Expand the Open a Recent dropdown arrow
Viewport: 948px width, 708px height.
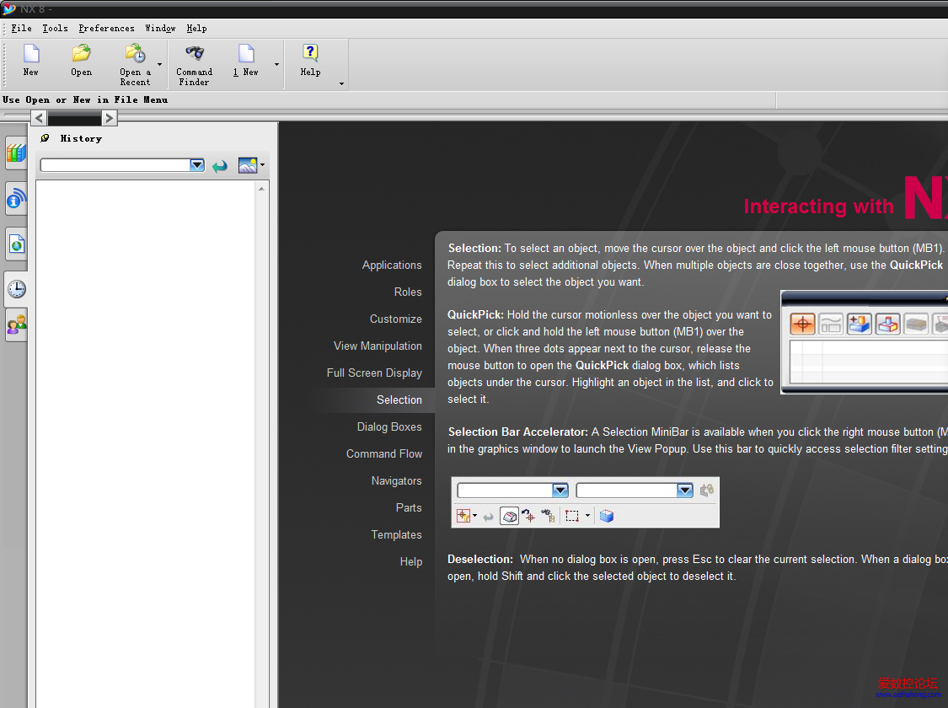pos(159,64)
